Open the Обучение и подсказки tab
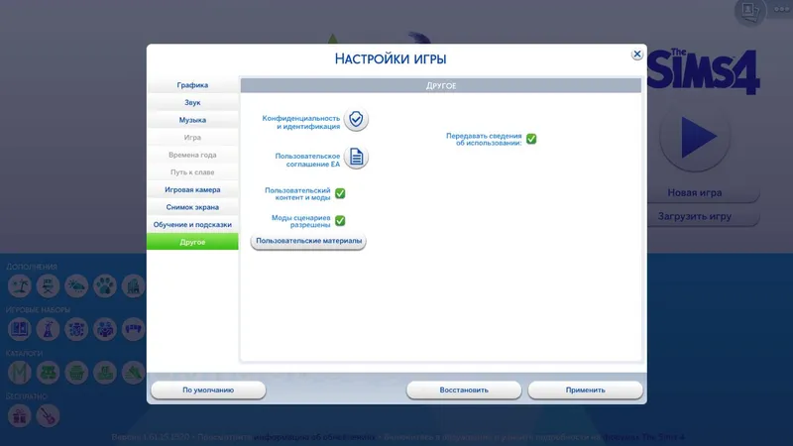The height and width of the screenshot is (446, 793). click(192, 225)
